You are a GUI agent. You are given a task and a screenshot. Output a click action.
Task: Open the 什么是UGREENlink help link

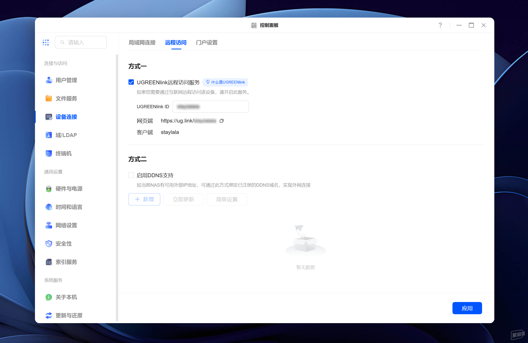pos(226,82)
